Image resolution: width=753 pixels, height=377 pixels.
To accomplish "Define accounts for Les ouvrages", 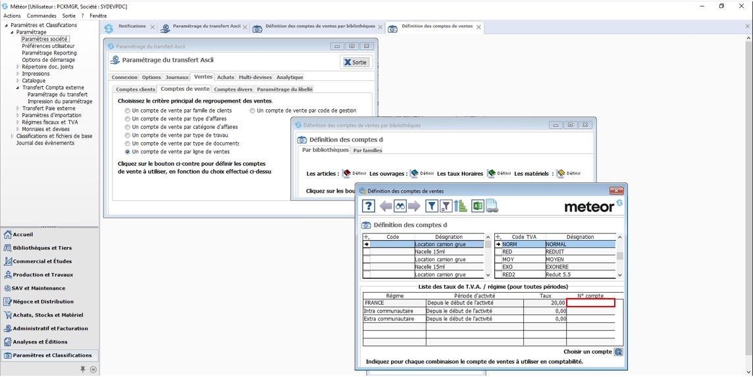I will 422,174.
